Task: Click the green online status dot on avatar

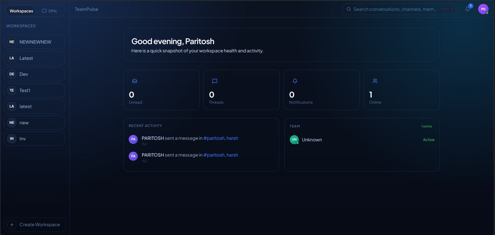Action: click(x=298, y=143)
